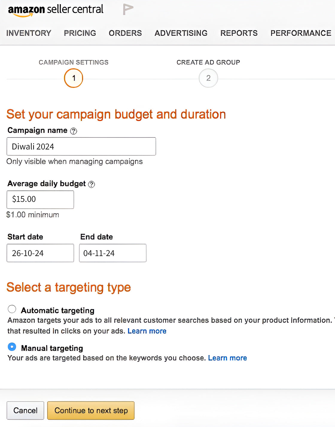Image resolution: width=335 pixels, height=427 pixels.
Task: Click the Campaign name field with Diwali 2024
Action: 81,146
